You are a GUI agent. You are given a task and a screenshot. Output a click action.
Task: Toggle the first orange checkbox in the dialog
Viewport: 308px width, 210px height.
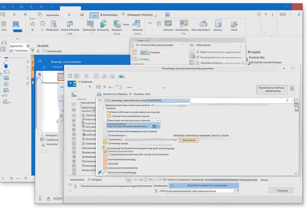click(109, 116)
